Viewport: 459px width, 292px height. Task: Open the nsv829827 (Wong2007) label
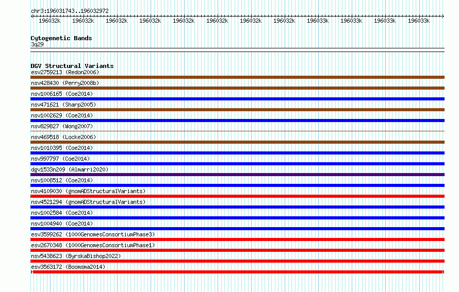62,126
